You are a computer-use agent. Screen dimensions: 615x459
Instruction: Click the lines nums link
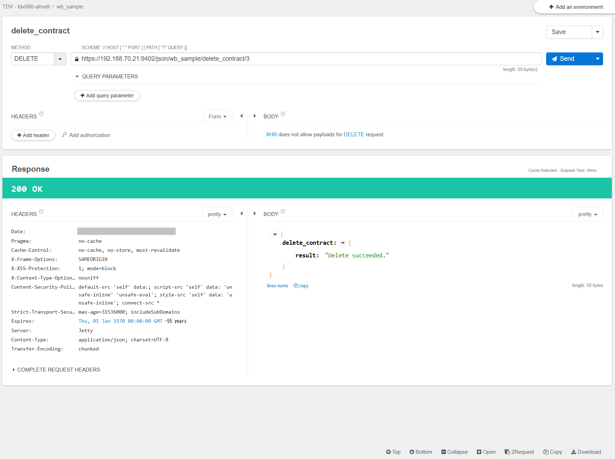point(278,286)
